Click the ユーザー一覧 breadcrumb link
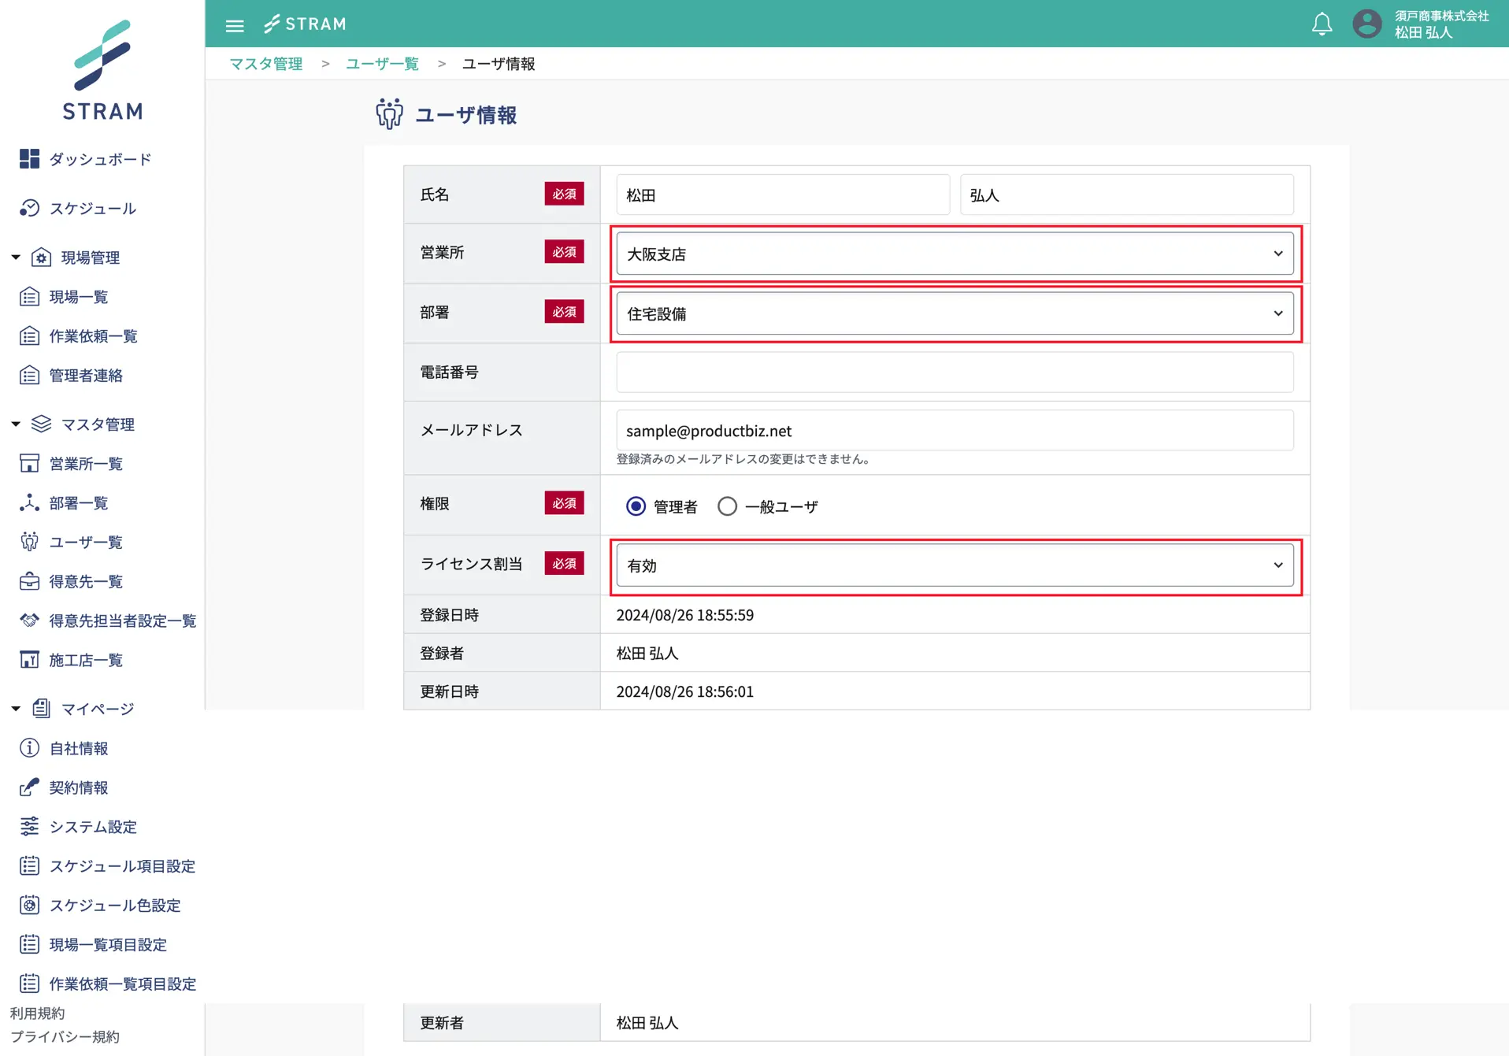The image size is (1509, 1056). click(x=382, y=64)
